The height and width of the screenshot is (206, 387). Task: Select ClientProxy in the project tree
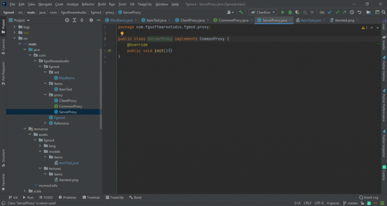click(68, 100)
